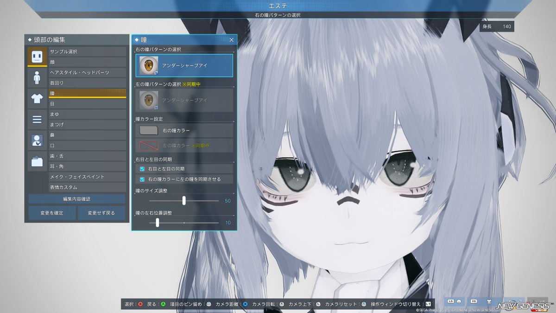Viewport: 556px width, 313px height.
Task: Click the LB icon button bottom bar
Action: [x=454, y=302]
